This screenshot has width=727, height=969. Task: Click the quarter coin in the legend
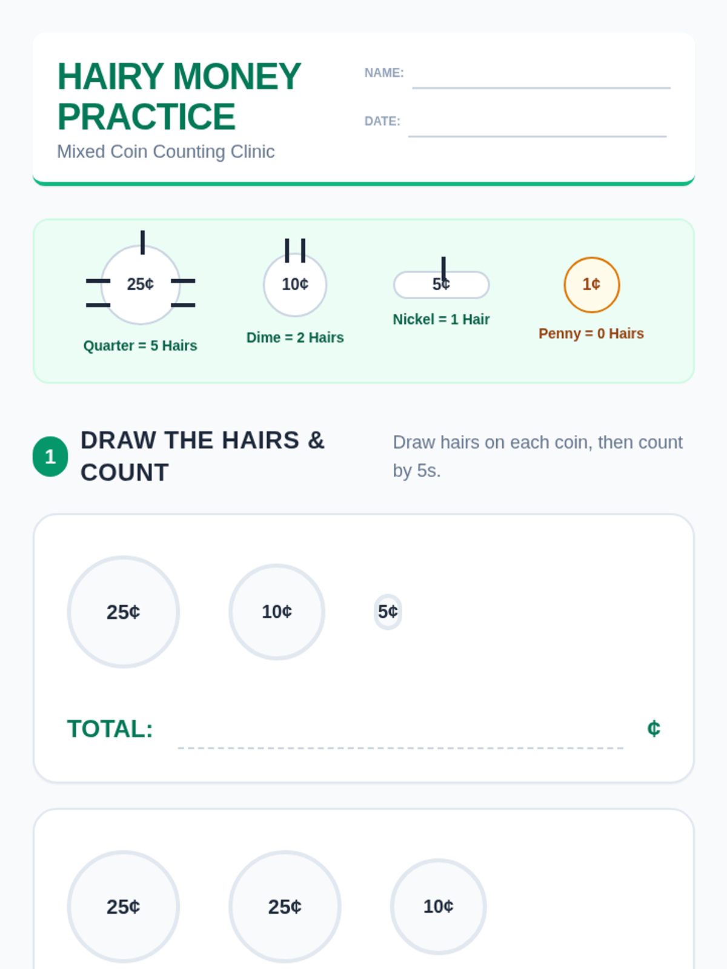pos(141,285)
